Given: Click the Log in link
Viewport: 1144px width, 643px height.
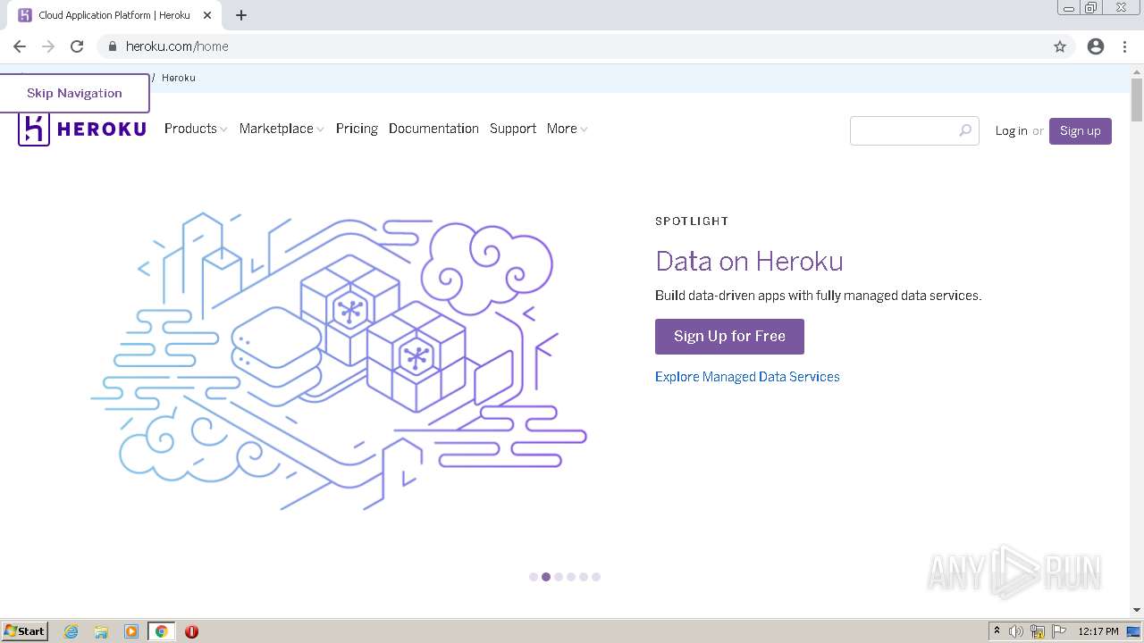Looking at the screenshot, I should [1012, 131].
